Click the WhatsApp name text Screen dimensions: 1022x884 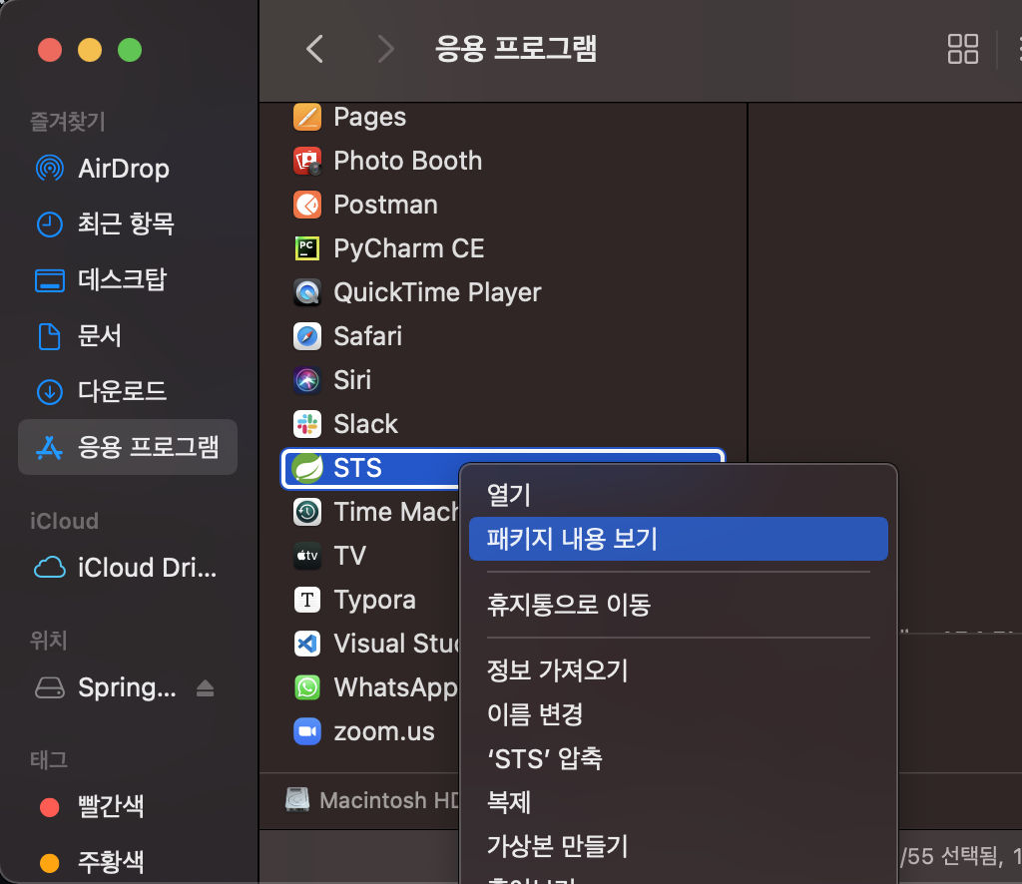click(395, 688)
